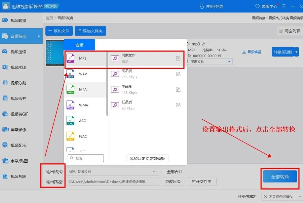Select the 音频 tab in format popup
The height and width of the screenshot is (203, 303).
(79, 45)
